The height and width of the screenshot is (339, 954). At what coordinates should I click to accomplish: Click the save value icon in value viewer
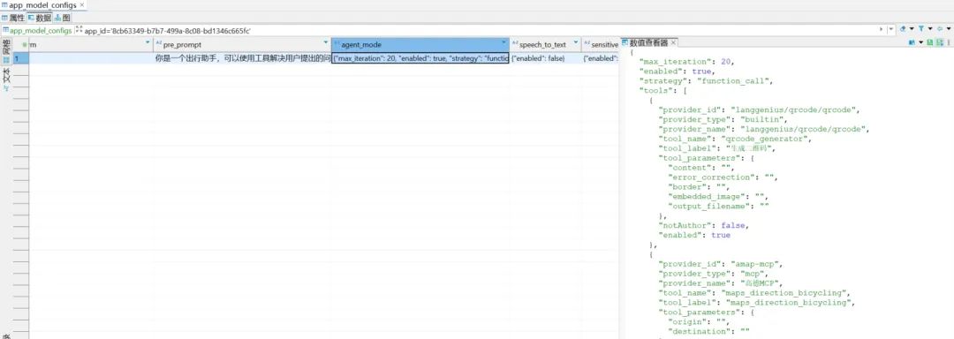(929, 42)
